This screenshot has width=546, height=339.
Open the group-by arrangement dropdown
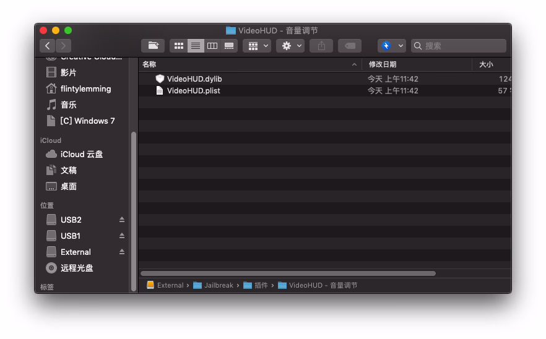(x=257, y=46)
